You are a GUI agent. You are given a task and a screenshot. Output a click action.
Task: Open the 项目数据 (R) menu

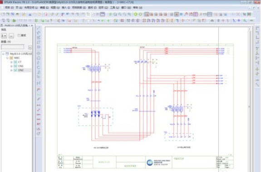point(79,8)
